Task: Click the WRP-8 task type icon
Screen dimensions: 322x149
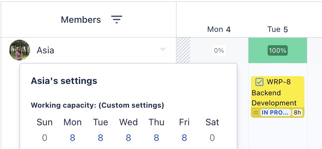Action: (259, 82)
